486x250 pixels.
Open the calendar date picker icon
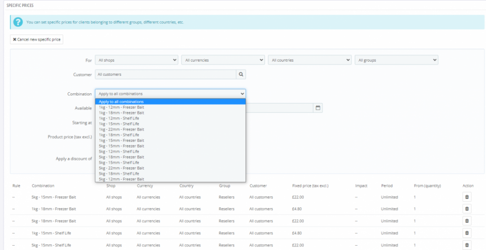[x=318, y=108]
